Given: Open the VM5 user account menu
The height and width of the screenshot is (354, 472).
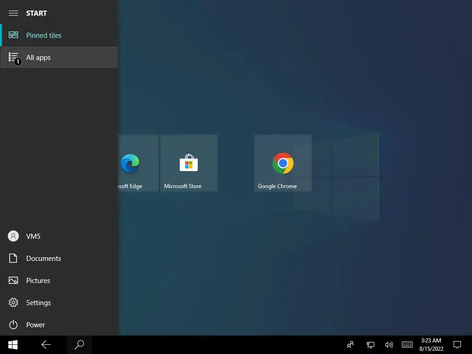Looking at the screenshot, I should (x=59, y=236).
